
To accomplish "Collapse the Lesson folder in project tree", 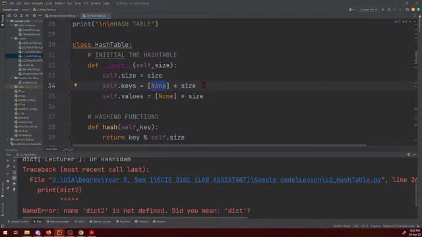I will click(x=12, y=38).
